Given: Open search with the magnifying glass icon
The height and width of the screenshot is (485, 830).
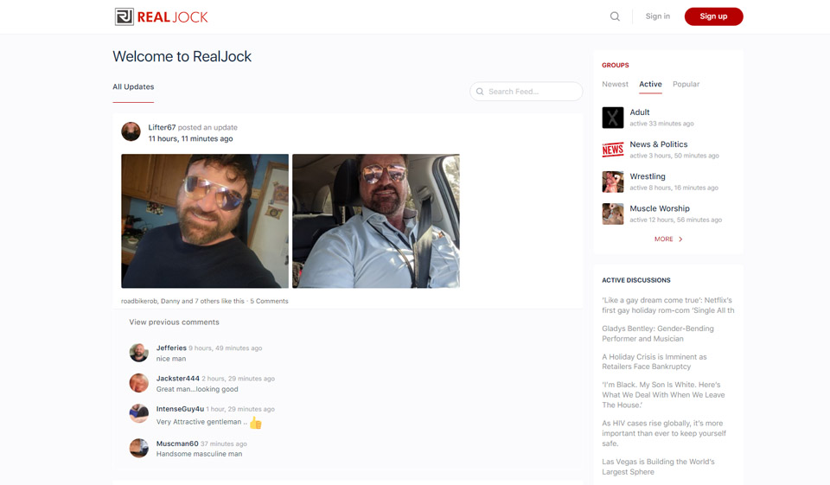Looking at the screenshot, I should tap(615, 16).
